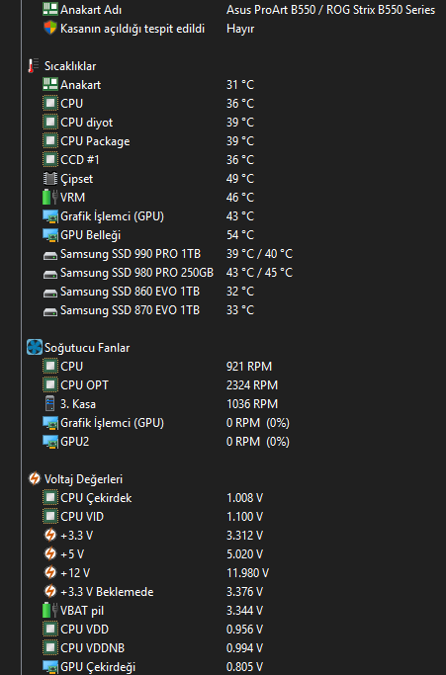Click the Asus ProArt B550 / ROG Strix value
446x675 pixels.
331,10
